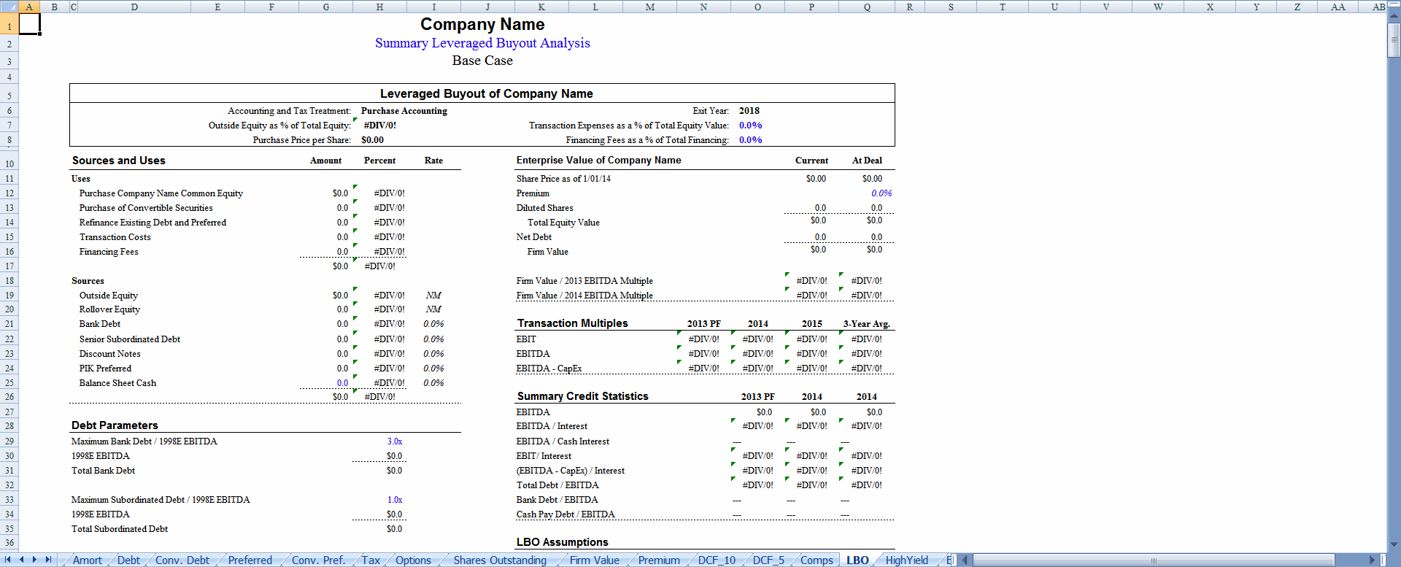
Task: Click Purchase Company Name Common Equity row
Action: coord(161,193)
